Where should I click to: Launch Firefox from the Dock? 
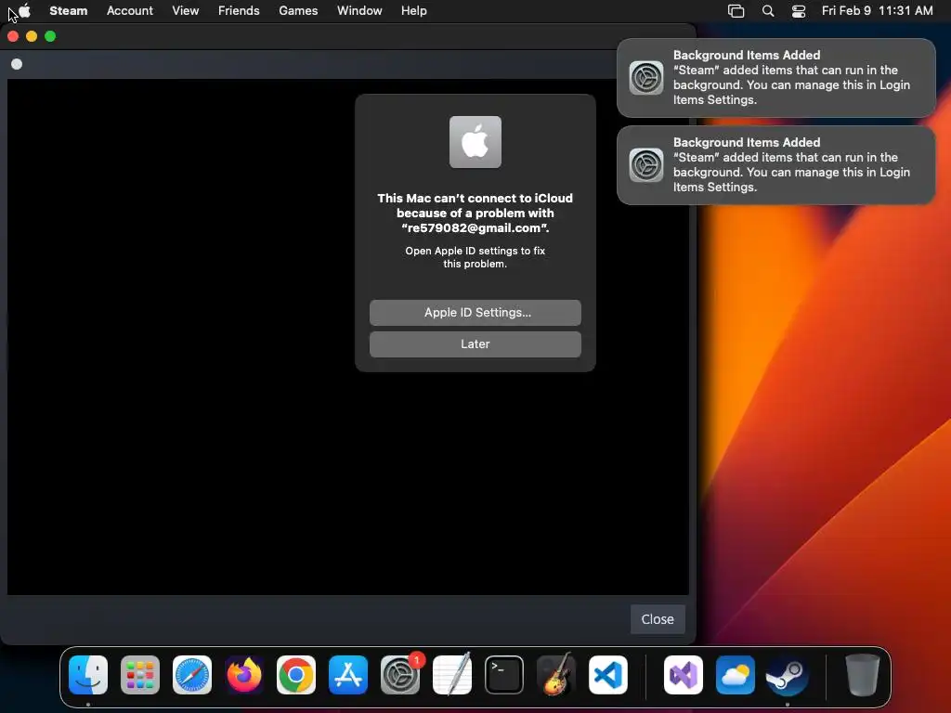click(x=244, y=675)
